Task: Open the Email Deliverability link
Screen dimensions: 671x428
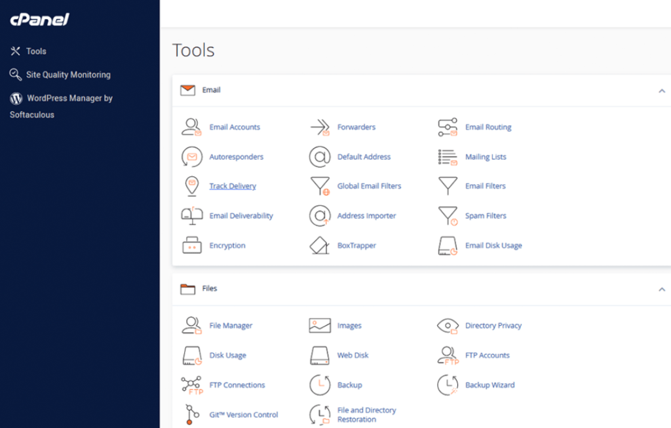Action: pos(241,216)
